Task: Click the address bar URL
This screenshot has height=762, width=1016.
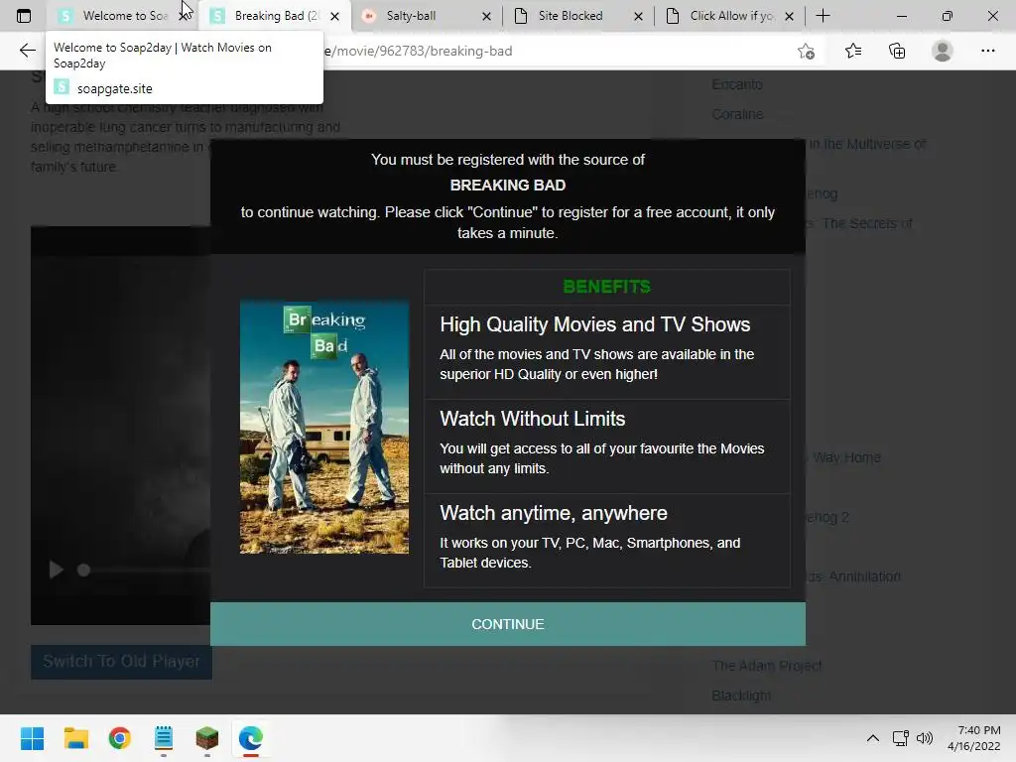Action: point(418,51)
